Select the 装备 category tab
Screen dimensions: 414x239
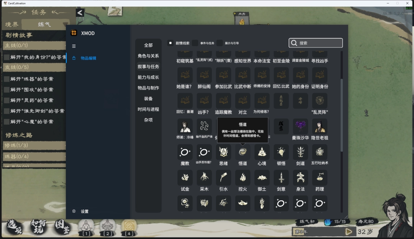pyautogui.click(x=148, y=98)
